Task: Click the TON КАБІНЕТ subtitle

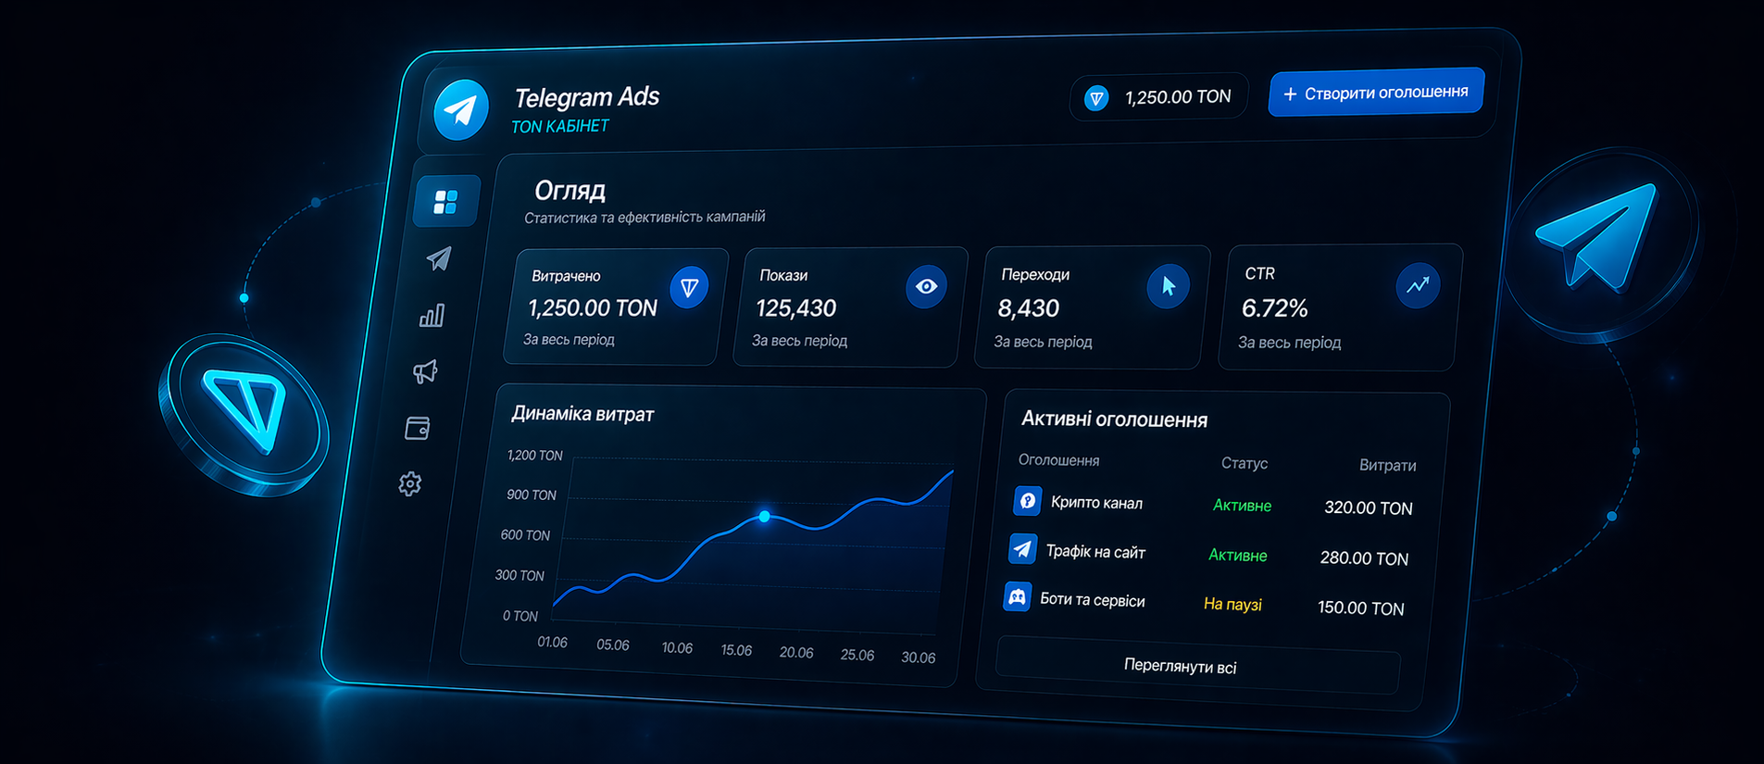Action: coord(560,126)
